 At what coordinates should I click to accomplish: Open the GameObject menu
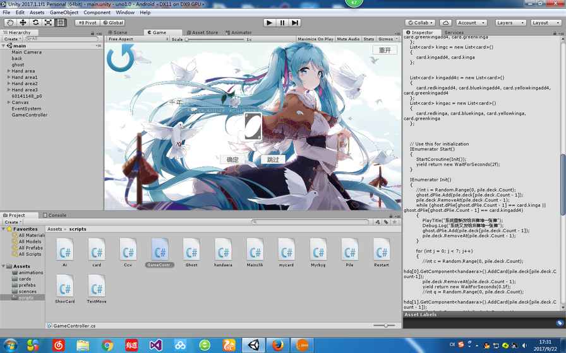coord(64,12)
